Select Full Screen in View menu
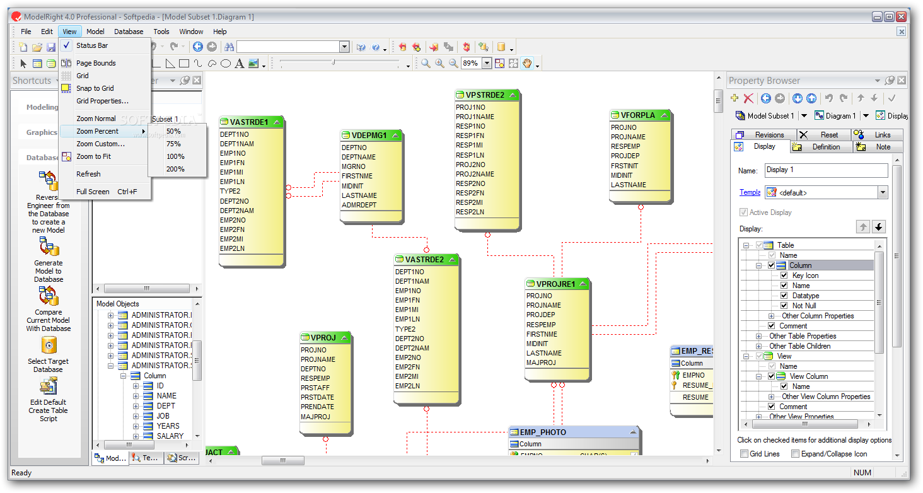This screenshot has height=493, width=923. click(x=105, y=192)
